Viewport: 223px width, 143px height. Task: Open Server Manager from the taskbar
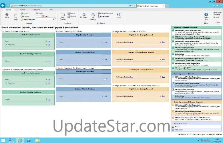pyautogui.click(x=11, y=140)
